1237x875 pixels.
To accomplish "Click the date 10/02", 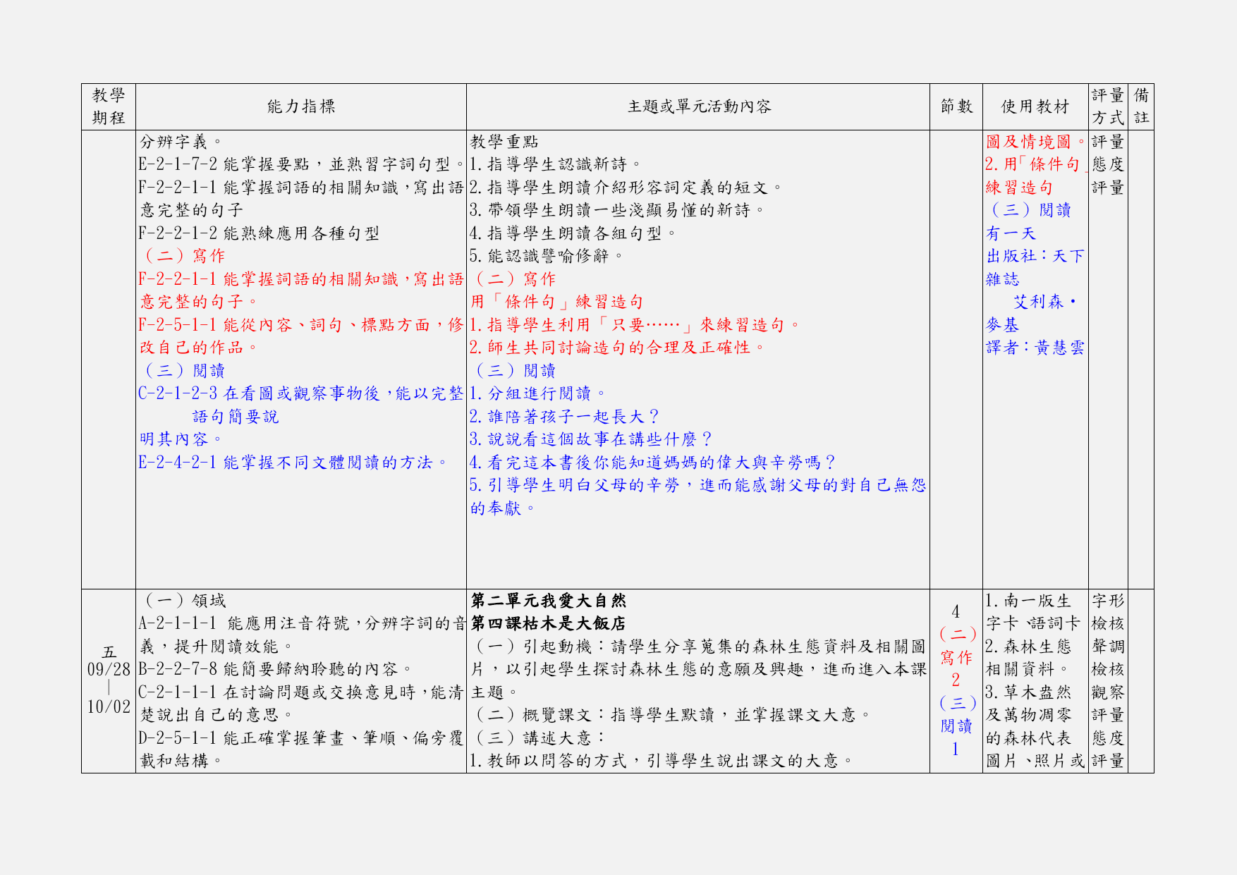I will (109, 706).
